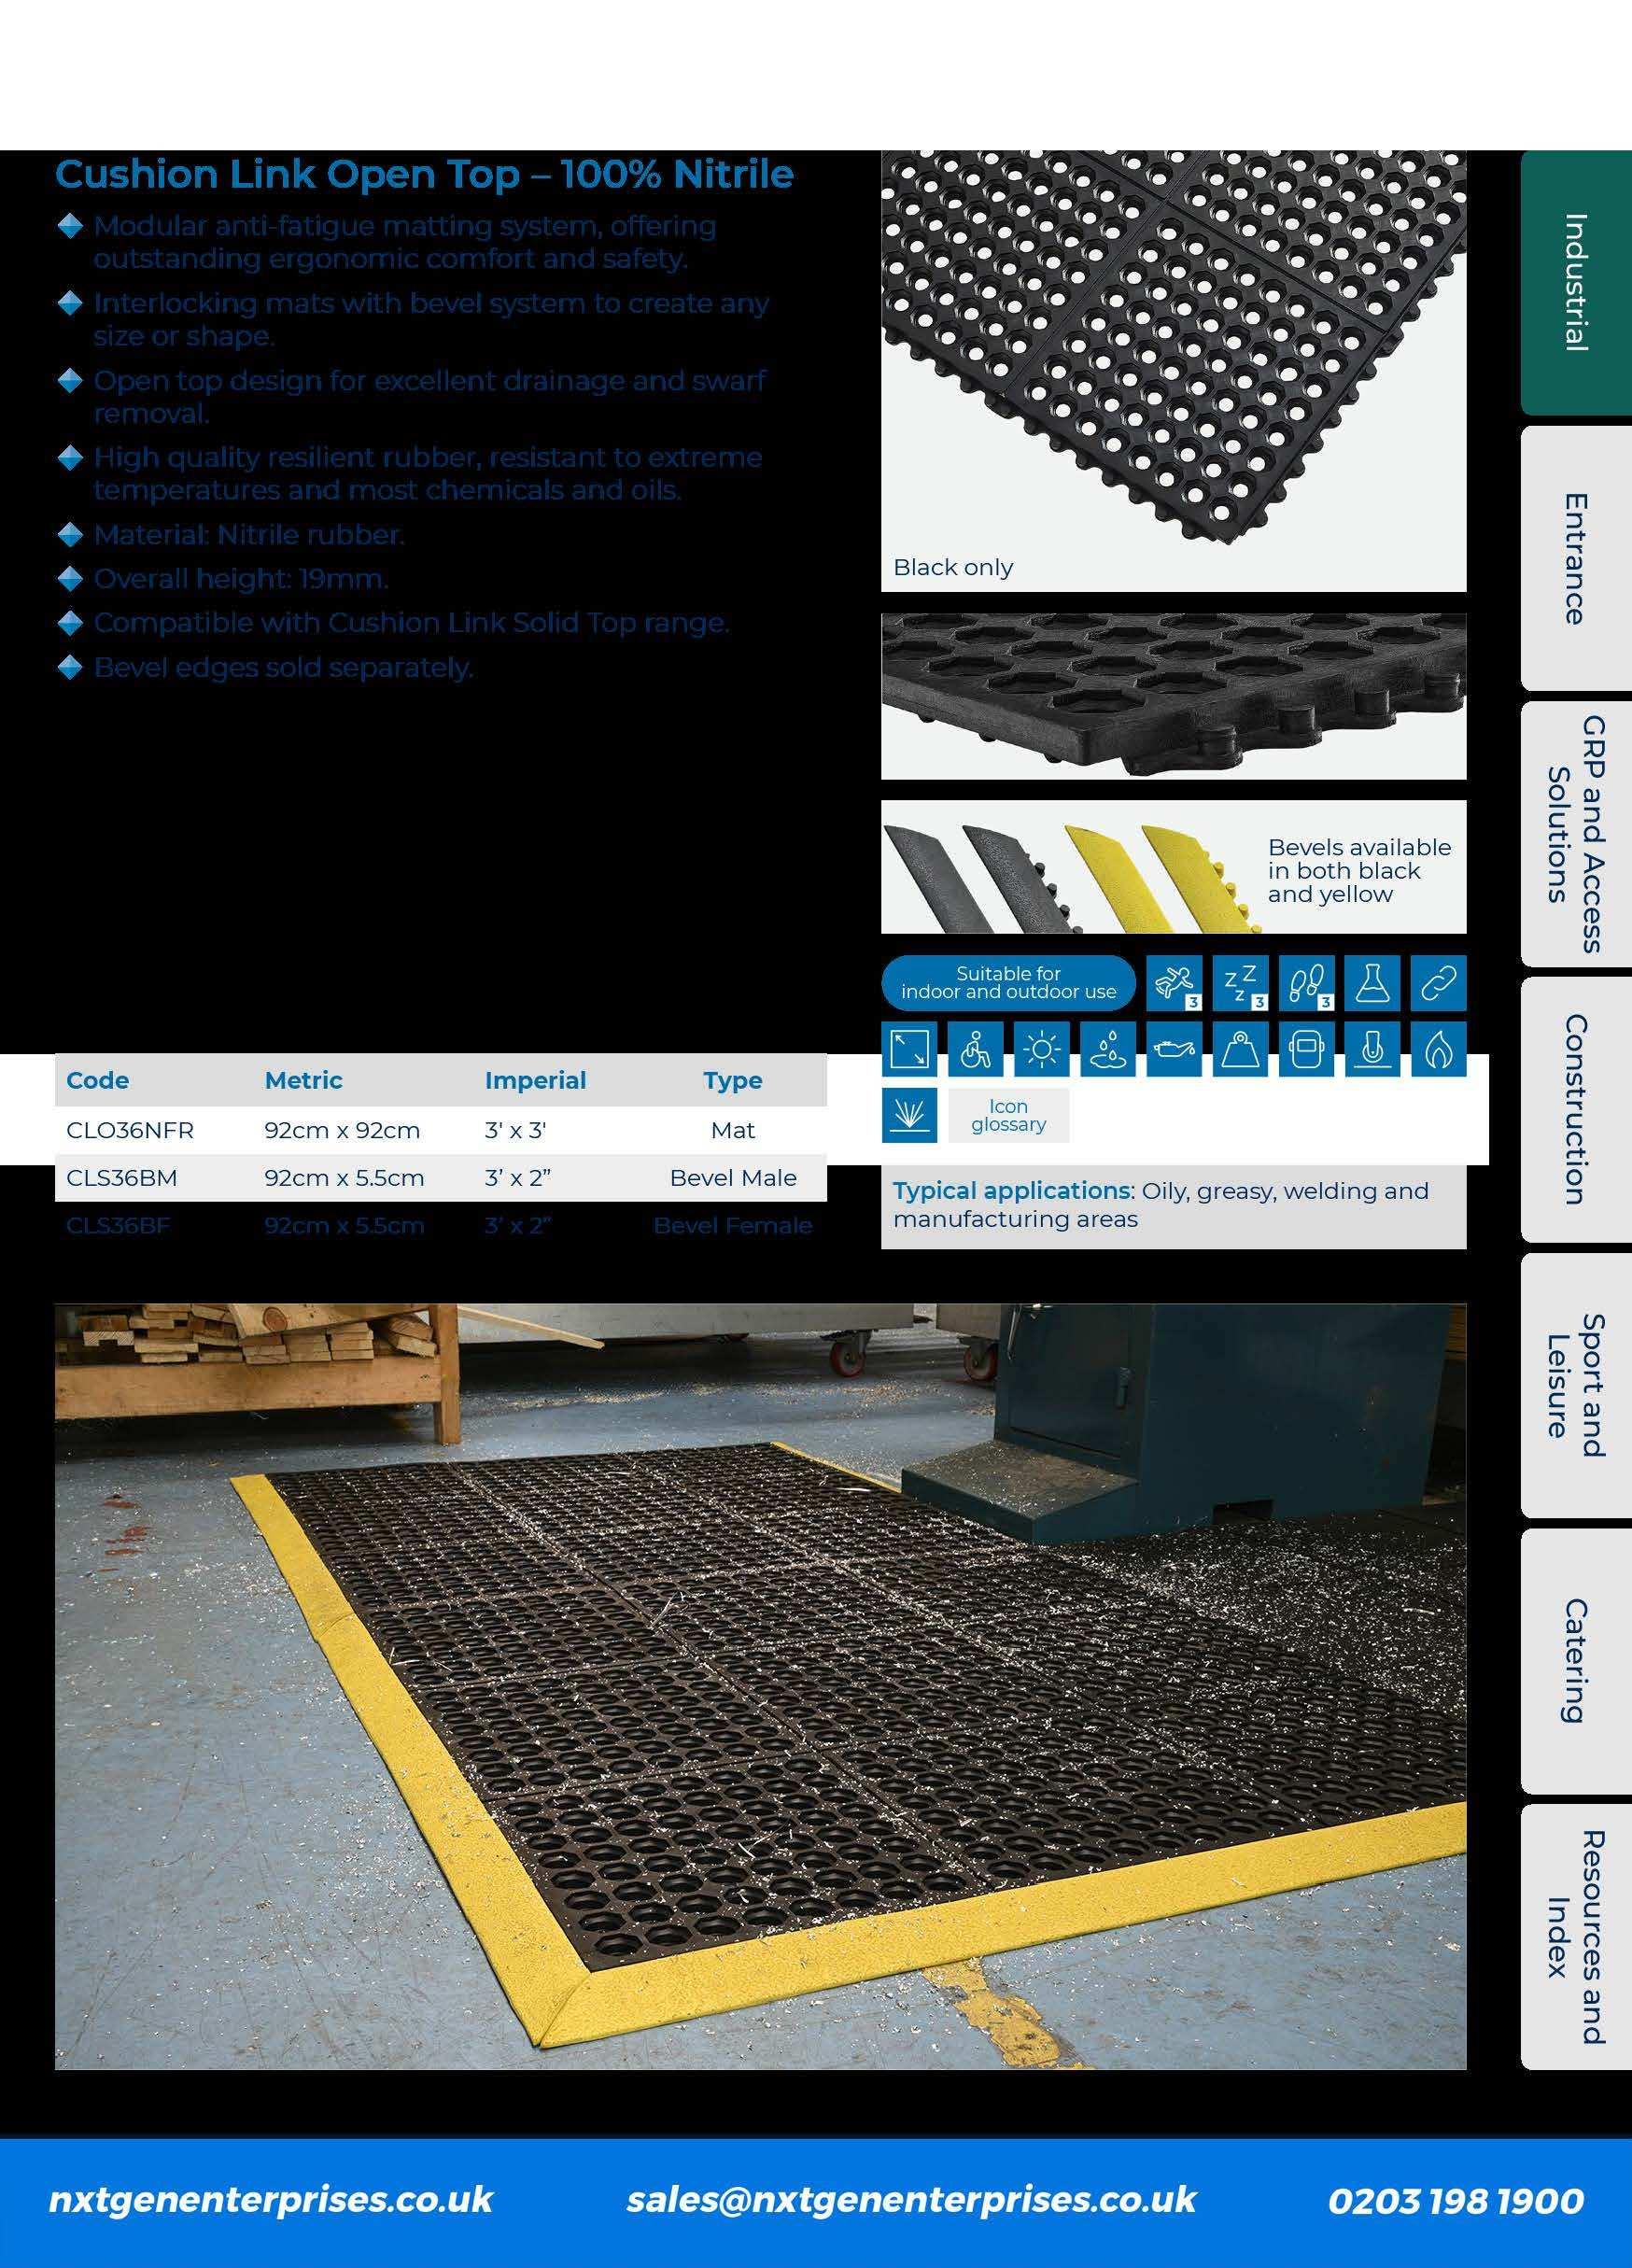Click the anti-fatigue ZZZ icon
Image resolution: width=1632 pixels, height=2268 pixels.
click(x=1240, y=983)
